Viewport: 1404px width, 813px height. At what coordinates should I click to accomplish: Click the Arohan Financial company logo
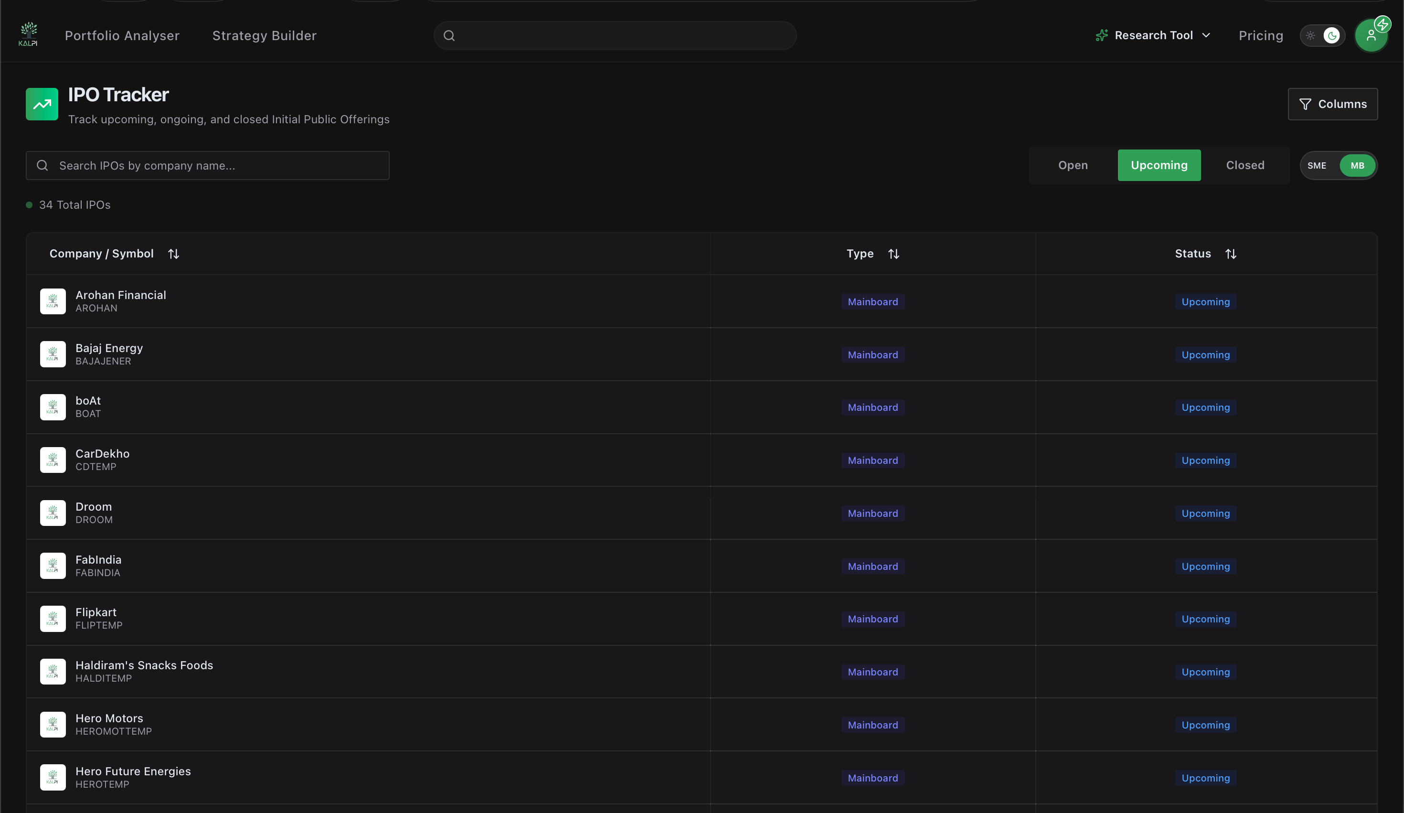53,301
